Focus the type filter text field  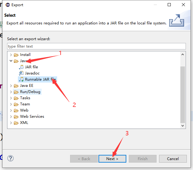click(x=96, y=46)
